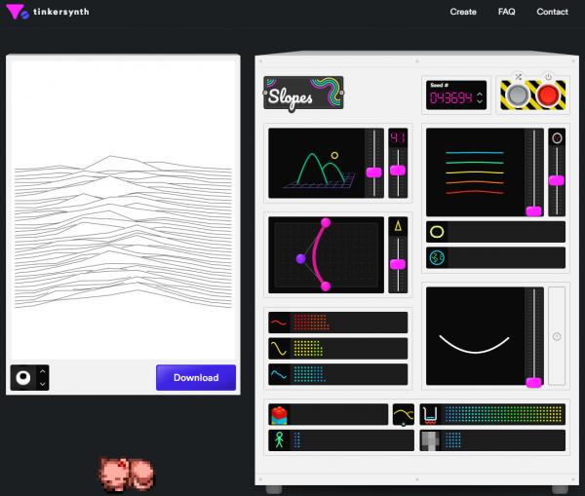Click the blue globe icon row
The height and width of the screenshot is (496, 585).
pos(495,257)
